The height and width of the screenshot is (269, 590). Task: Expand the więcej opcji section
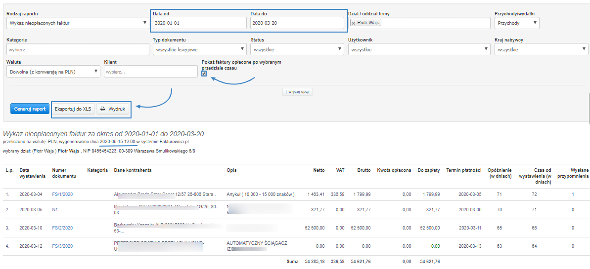point(297,92)
